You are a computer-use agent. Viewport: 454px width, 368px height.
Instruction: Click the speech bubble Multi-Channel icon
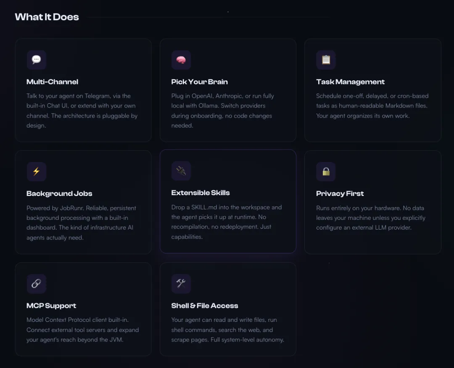coord(37,60)
